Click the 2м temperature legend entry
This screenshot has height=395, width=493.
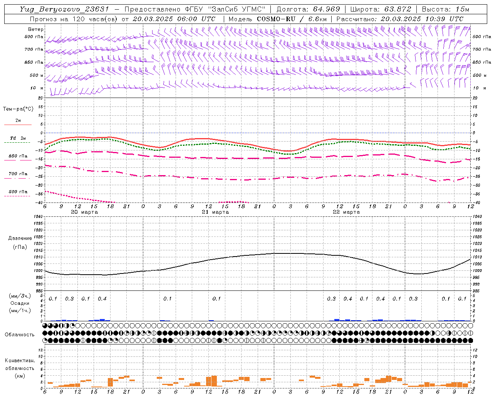pyautogui.click(x=18, y=121)
